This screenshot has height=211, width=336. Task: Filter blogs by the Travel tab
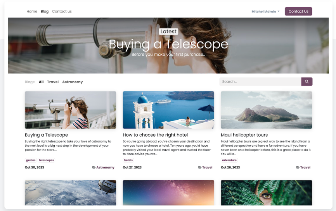pyautogui.click(x=53, y=82)
